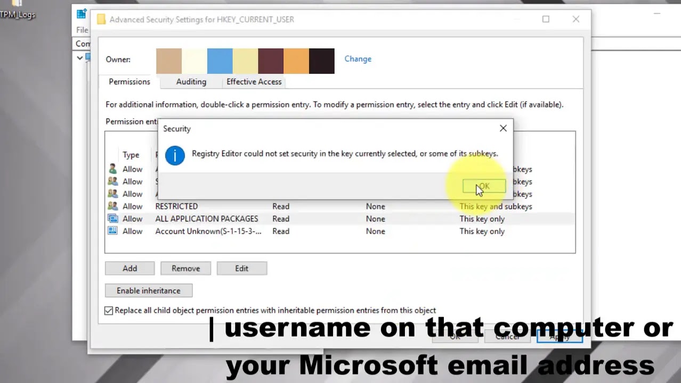Screen dimensions: 681x383
Task: Select the ALL APPLICATION PACKAGES entry icon
Action: (112, 219)
